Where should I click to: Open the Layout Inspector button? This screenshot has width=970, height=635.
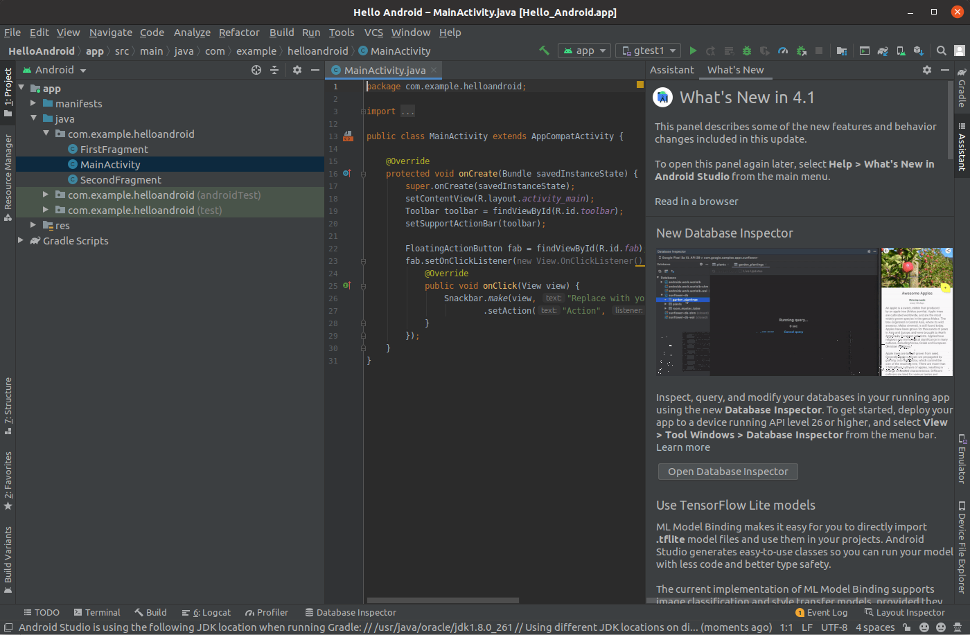click(x=905, y=612)
